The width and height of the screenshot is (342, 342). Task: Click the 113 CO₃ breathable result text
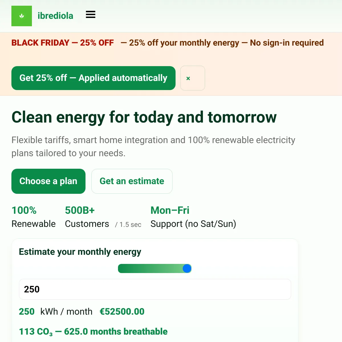coord(93,332)
